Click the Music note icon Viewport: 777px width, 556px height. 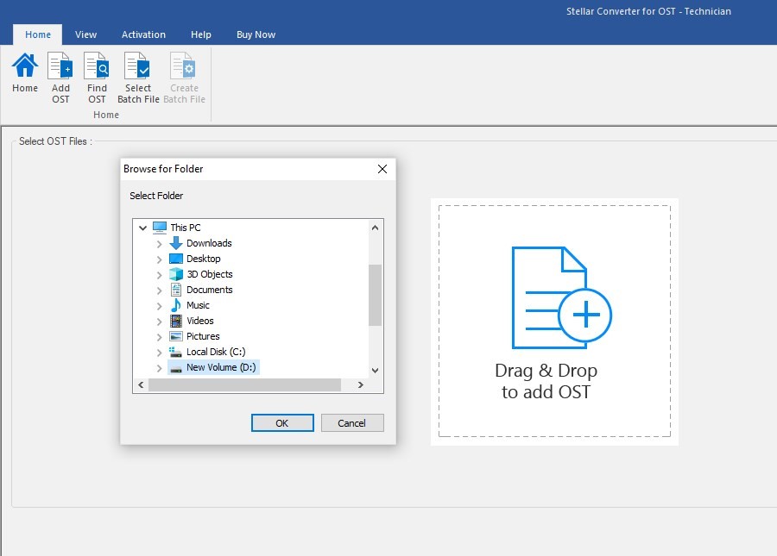176,305
